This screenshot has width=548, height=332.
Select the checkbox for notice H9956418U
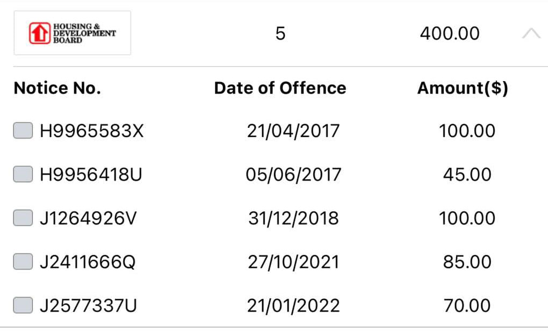click(x=23, y=174)
